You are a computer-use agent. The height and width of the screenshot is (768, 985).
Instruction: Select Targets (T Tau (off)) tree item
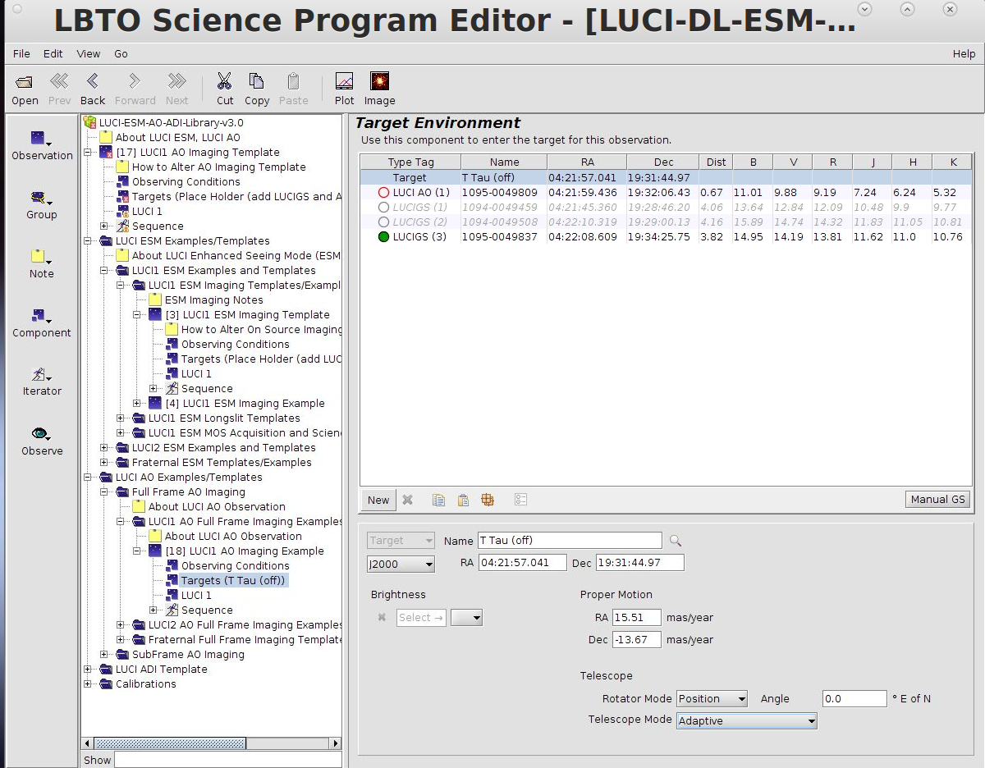point(235,581)
